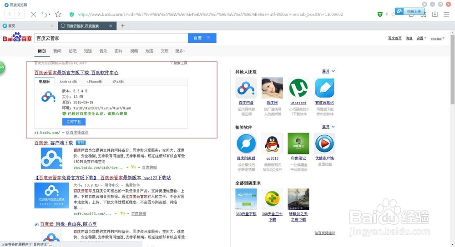Select the 文库 search category
The width and height of the screenshot is (455, 247).
[165, 51]
